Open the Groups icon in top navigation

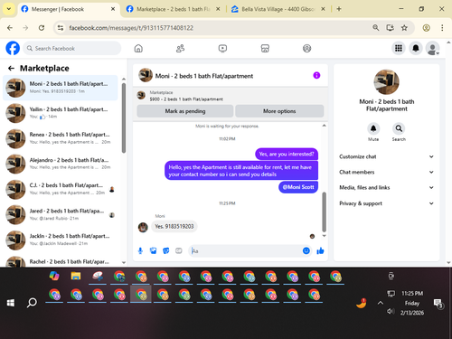click(306, 48)
